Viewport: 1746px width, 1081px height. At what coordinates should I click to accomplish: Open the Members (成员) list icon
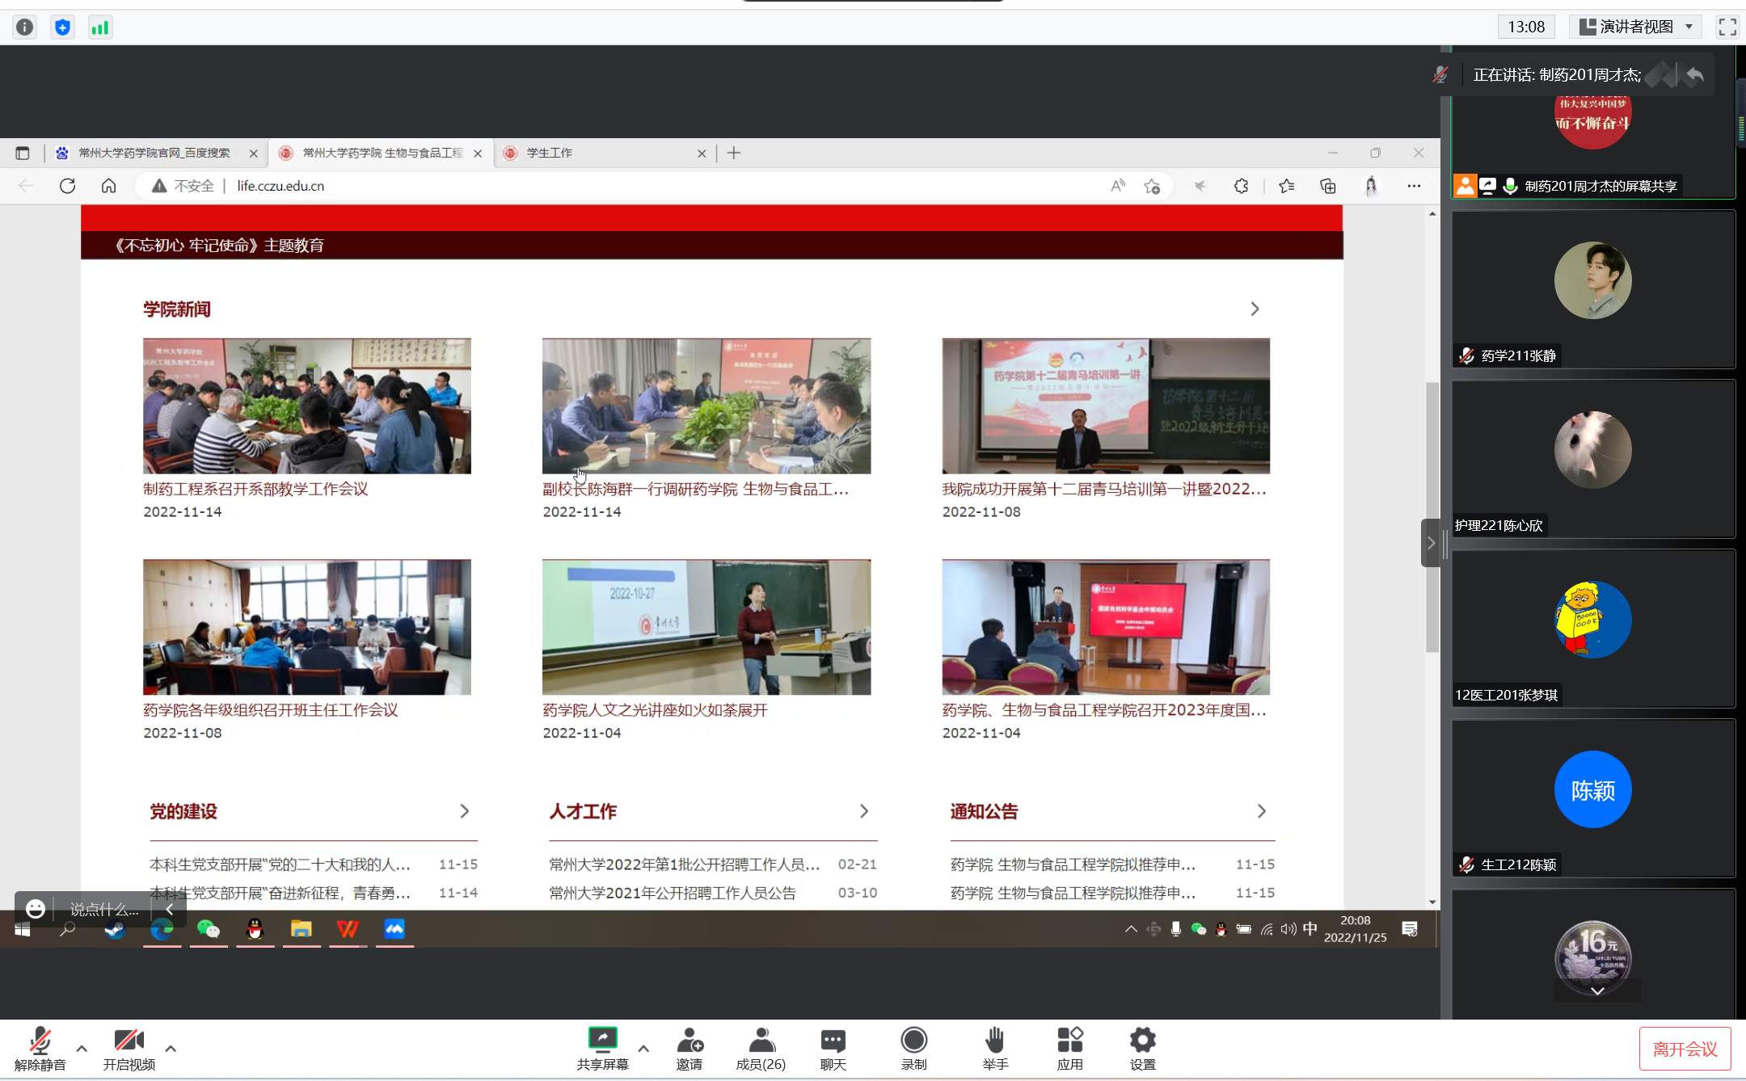click(761, 1041)
